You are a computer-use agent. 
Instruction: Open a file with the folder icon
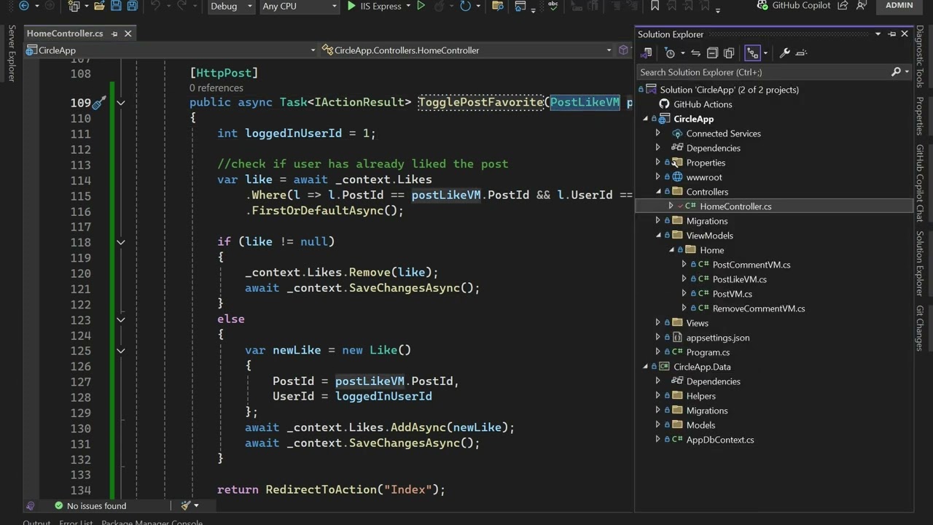pyautogui.click(x=98, y=6)
